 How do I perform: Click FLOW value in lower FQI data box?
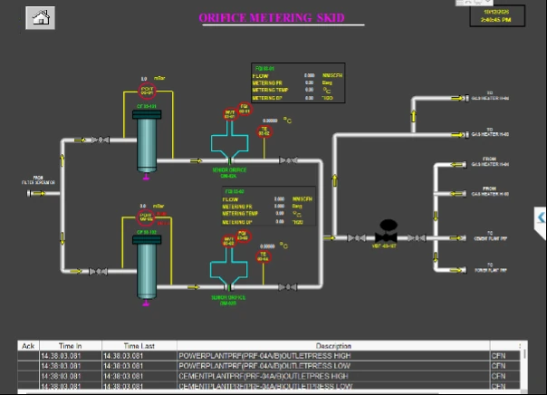click(x=279, y=199)
